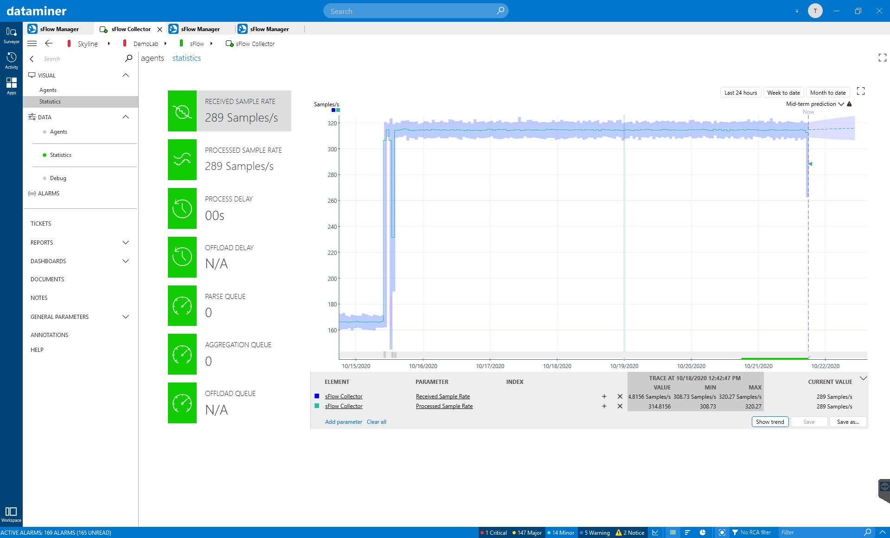Expand the DASHBOARDS section
This screenshot has width=890, height=538.
(x=125, y=261)
